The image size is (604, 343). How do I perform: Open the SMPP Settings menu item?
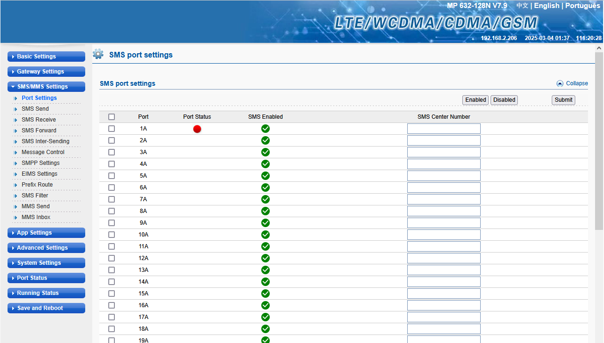pos(40,163)
